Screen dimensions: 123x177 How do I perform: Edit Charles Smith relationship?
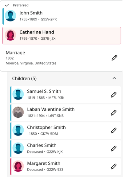113,148
